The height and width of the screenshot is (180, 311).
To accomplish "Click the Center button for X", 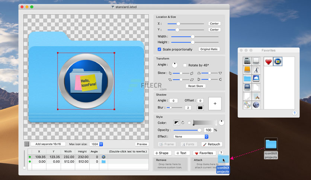I will (214, 23).
